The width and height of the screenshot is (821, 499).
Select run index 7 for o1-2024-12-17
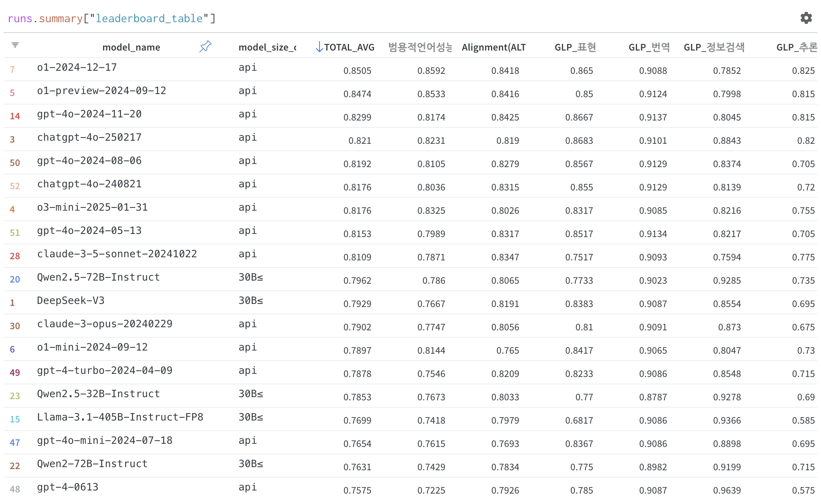12,70
